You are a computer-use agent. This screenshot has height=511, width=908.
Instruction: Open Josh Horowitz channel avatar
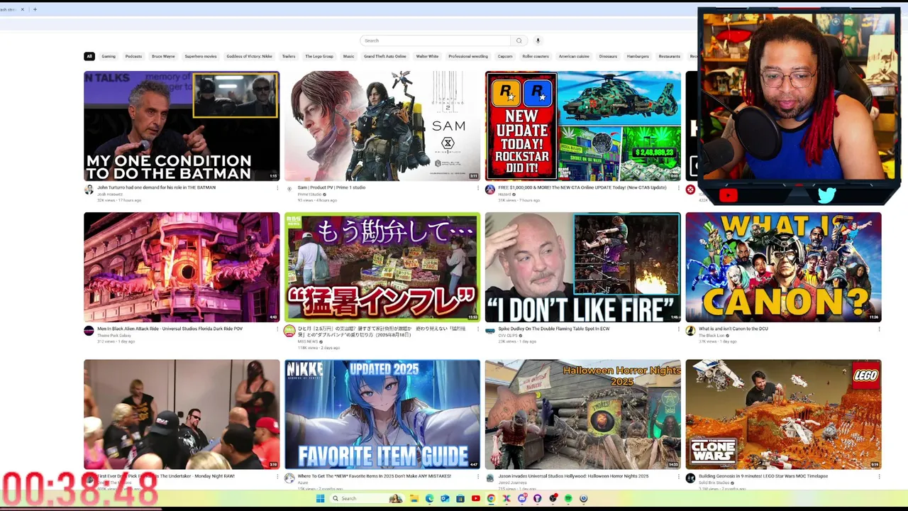tap(89, 189)
